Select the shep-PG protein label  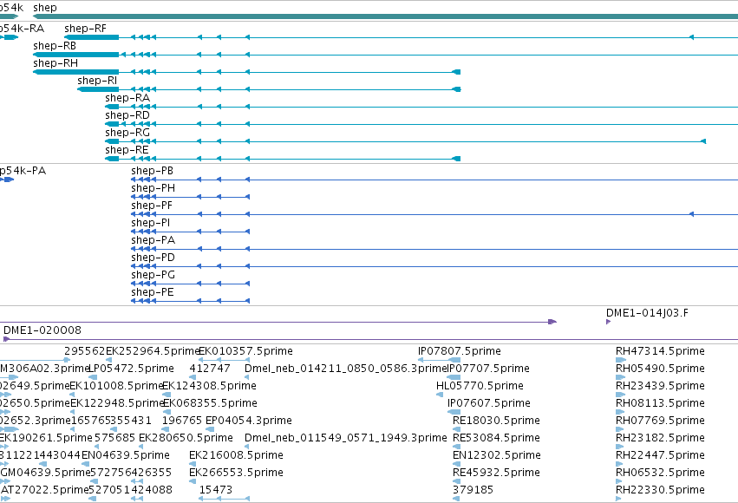153,275
